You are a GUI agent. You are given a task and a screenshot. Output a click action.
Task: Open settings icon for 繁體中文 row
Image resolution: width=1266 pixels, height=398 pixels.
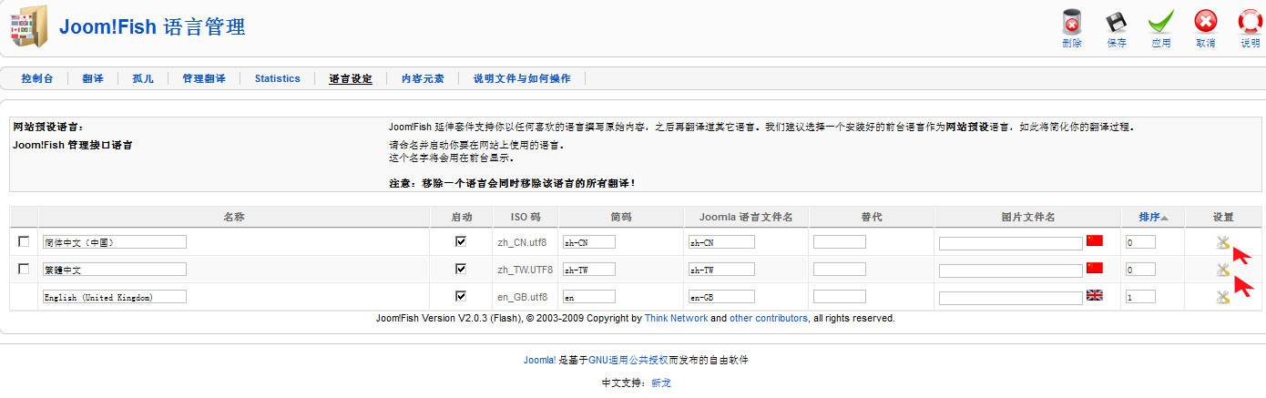[1222, 270]
